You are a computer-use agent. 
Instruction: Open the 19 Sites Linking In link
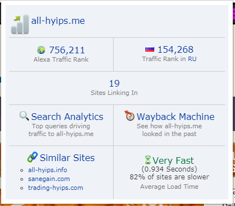[x=114, y=83]
